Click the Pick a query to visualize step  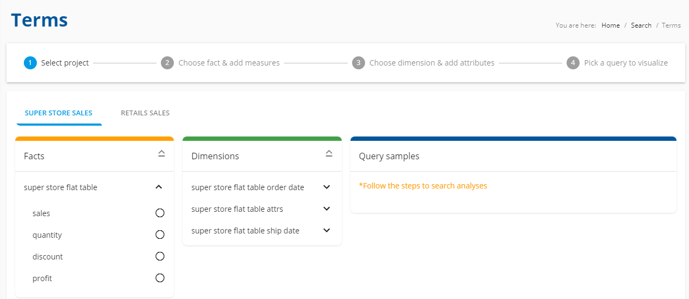click(626, 63)
